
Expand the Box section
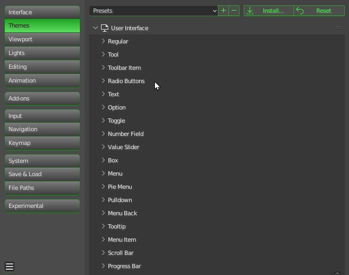click(103, 160)
